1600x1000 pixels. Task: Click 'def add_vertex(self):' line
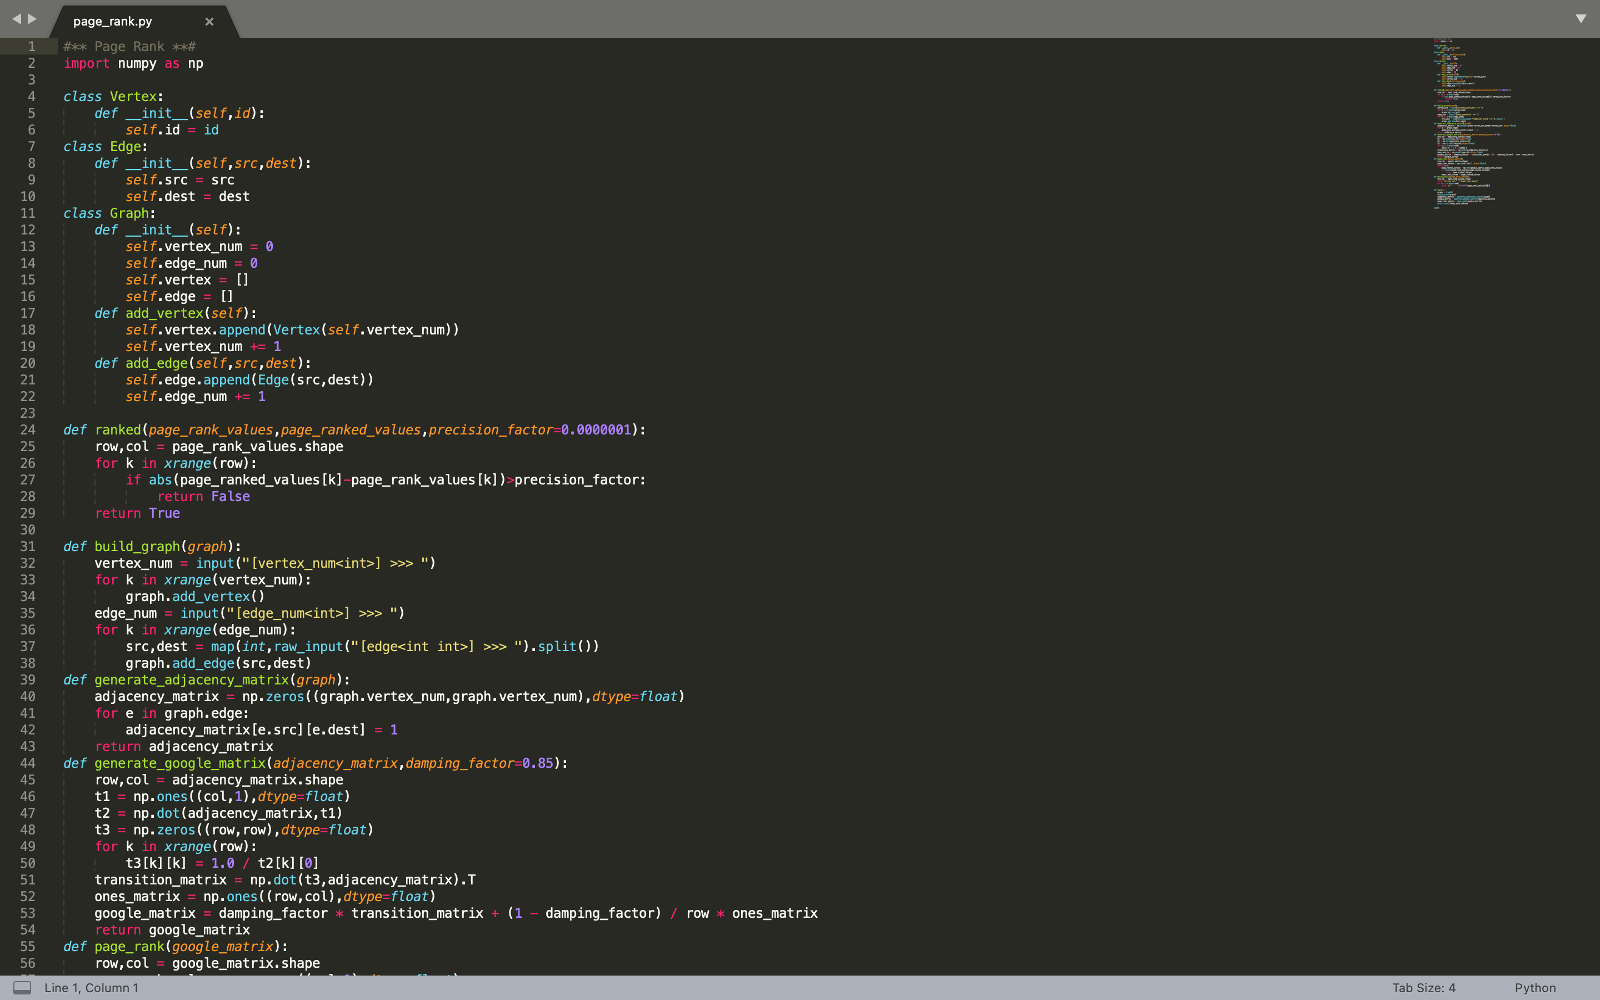pos(175,313)
